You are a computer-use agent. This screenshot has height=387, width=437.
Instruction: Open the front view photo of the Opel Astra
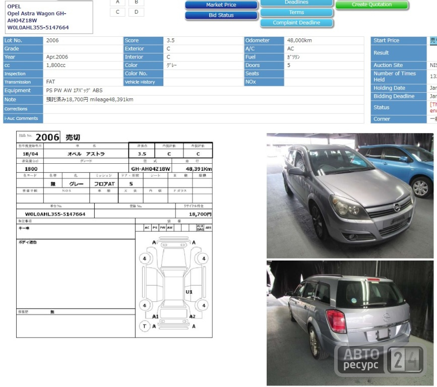(350, 196)
